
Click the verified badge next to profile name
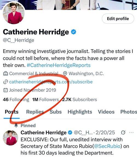point(74,32)
